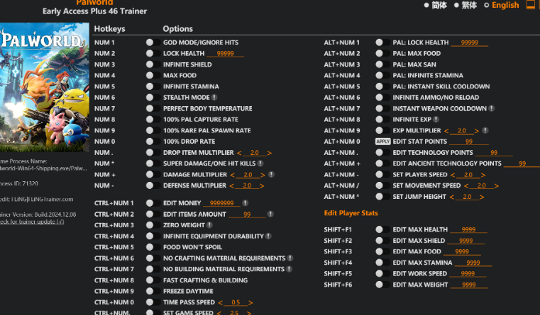This screenshot has width=540, height=315.
Task: Increase Set Movement Speed value
Action: coord(496,186)
